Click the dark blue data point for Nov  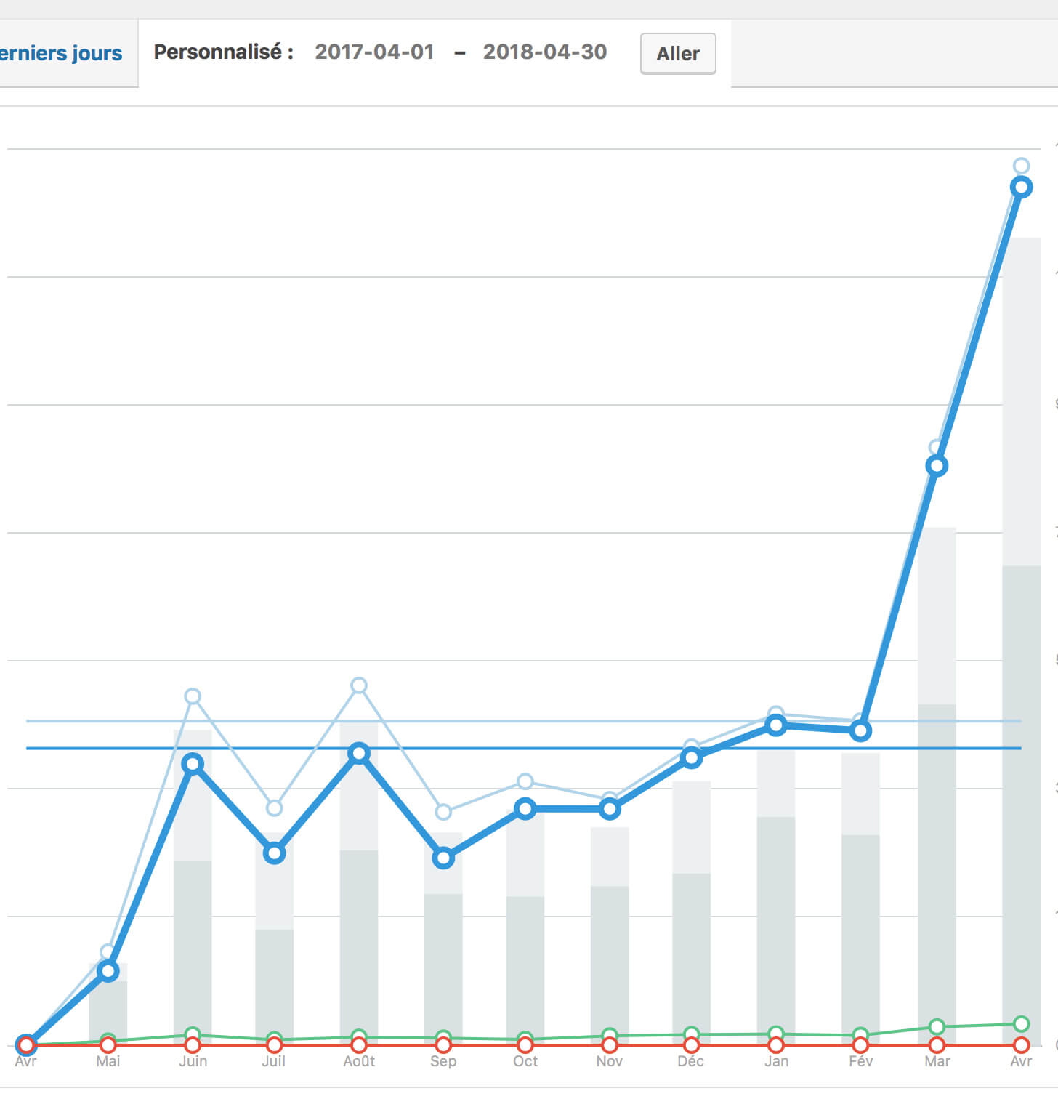[x=610, y=809]
